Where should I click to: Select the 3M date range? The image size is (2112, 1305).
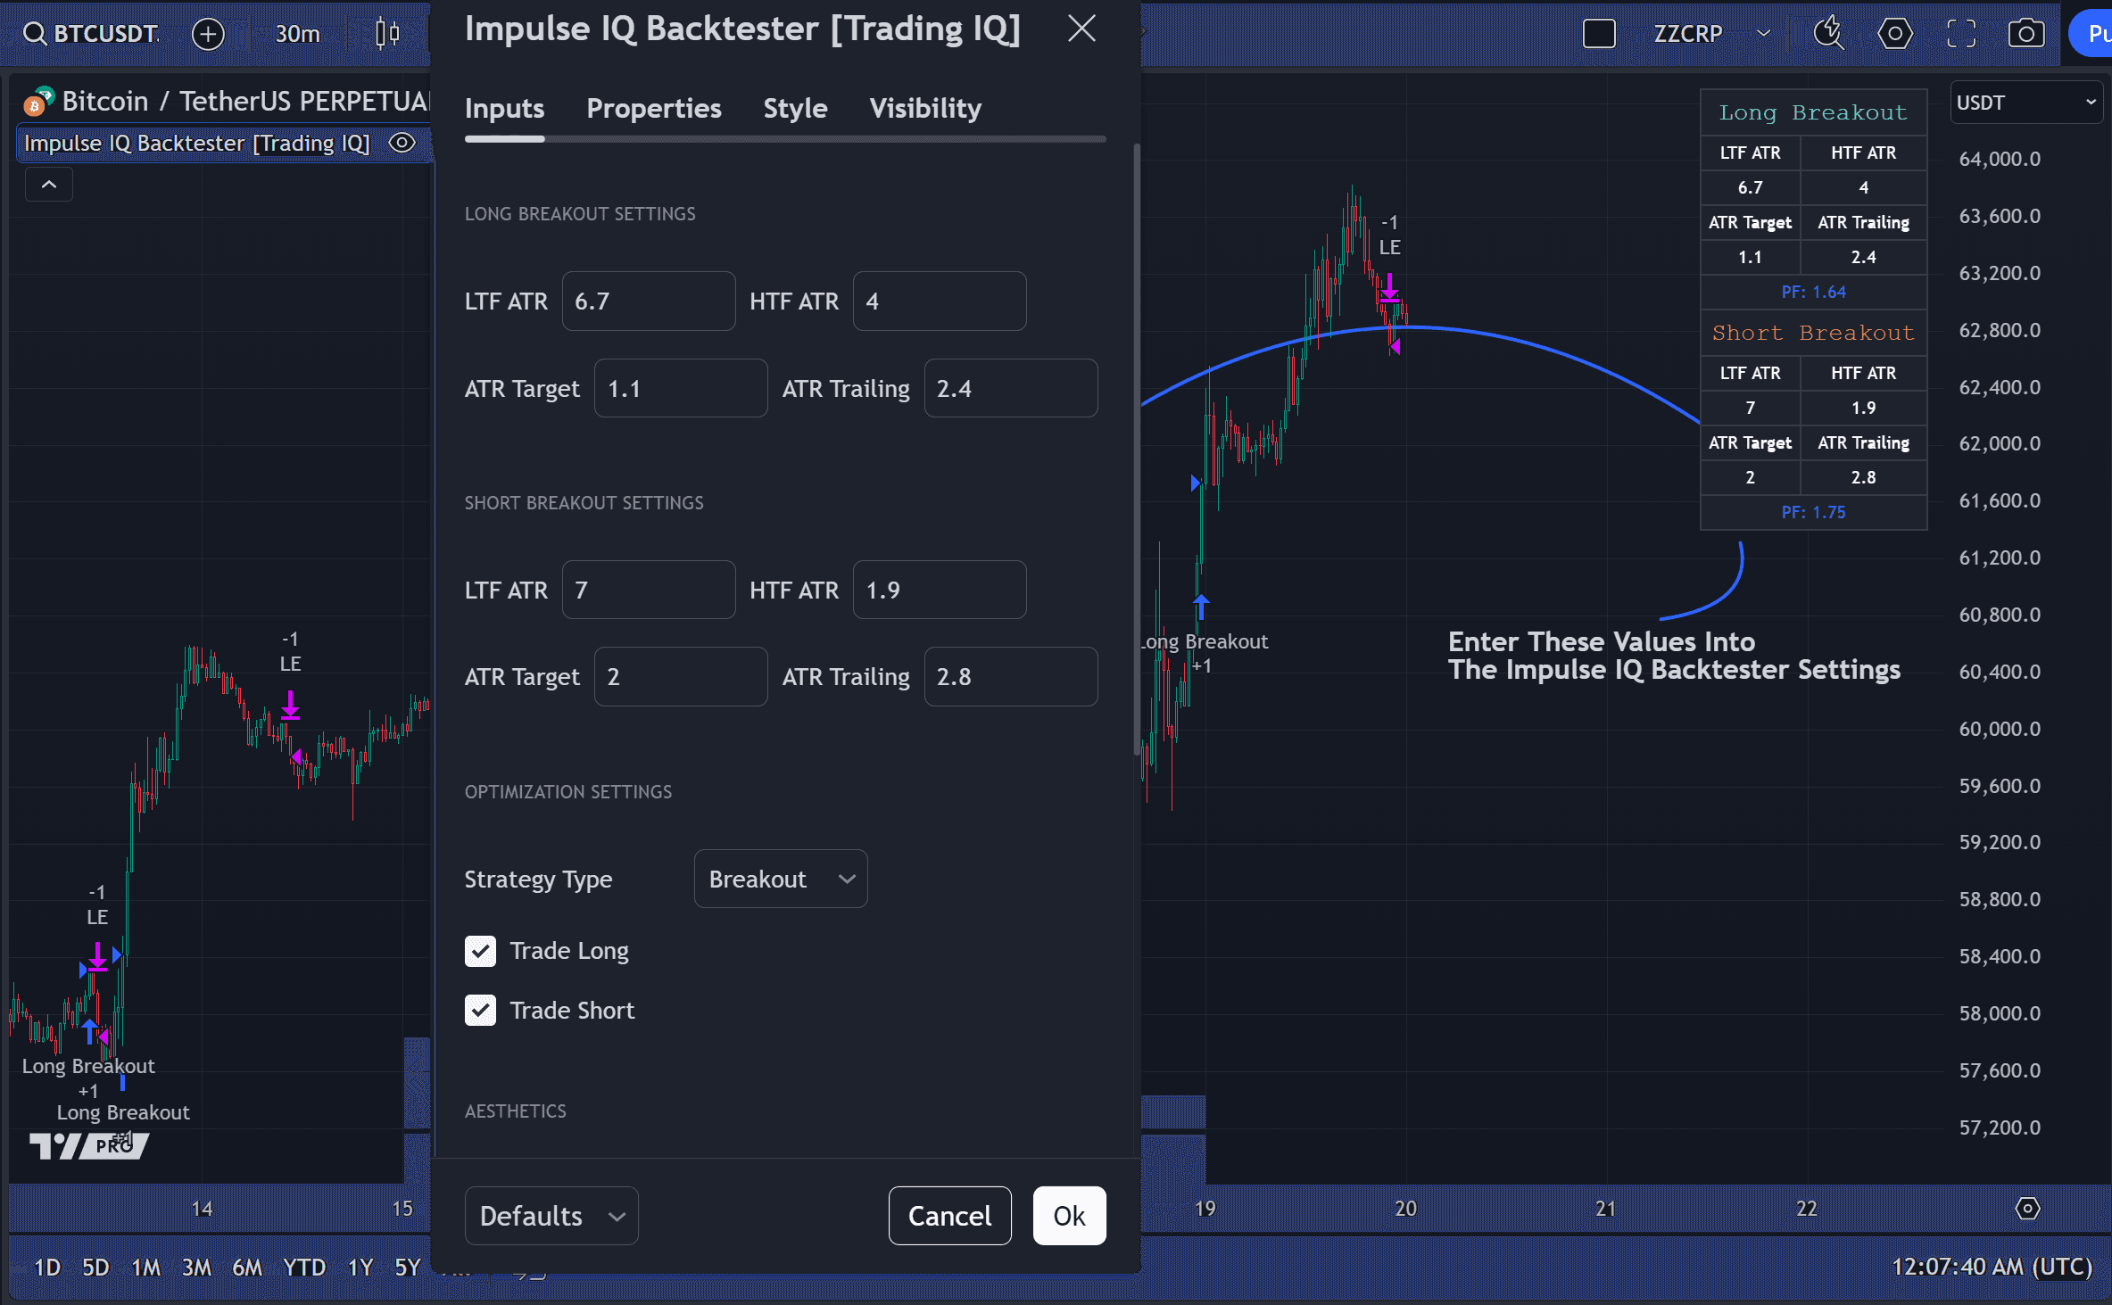click(x=196, y=1267)
